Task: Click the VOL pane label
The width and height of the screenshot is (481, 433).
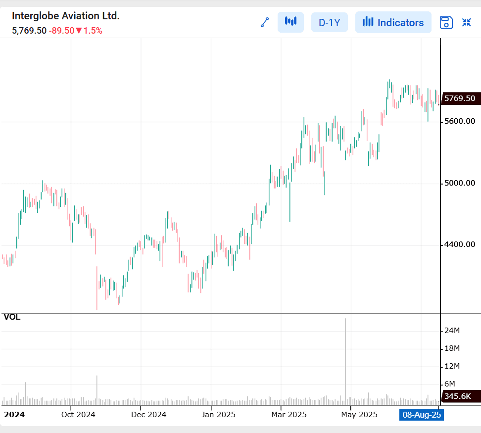Action: click(x=12, y=317)
